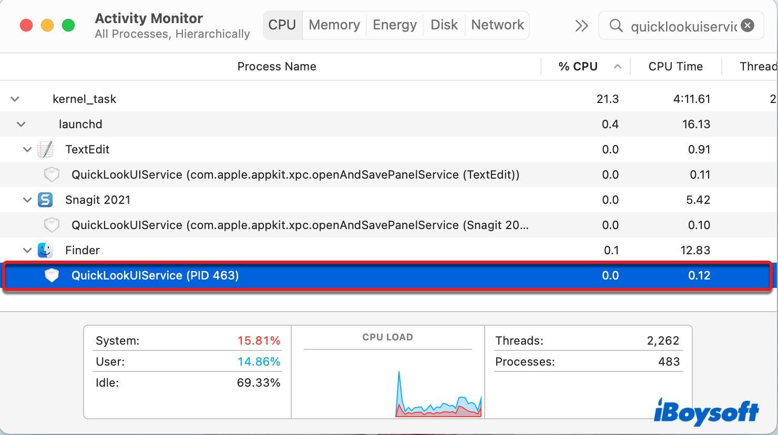
Task: Click shield icon of QuickLookUIService PID 463
Action: (x=52, y=275)
